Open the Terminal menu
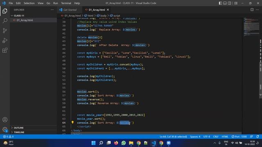262x147 pixels. pos(66,3)
